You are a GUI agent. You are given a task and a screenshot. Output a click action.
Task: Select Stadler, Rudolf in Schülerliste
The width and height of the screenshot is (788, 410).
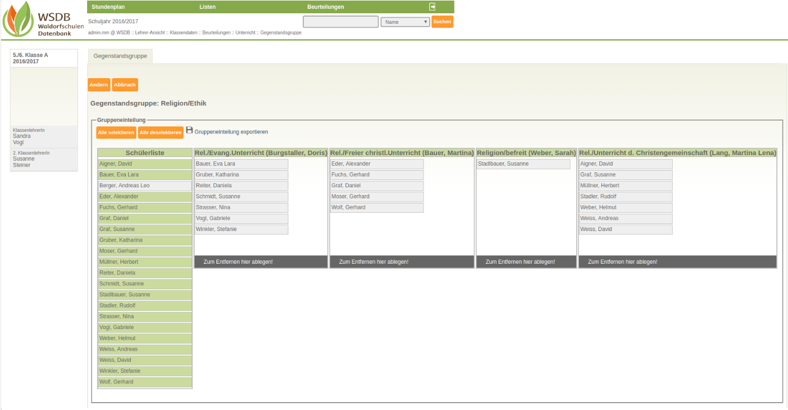[x=145, y=305]
